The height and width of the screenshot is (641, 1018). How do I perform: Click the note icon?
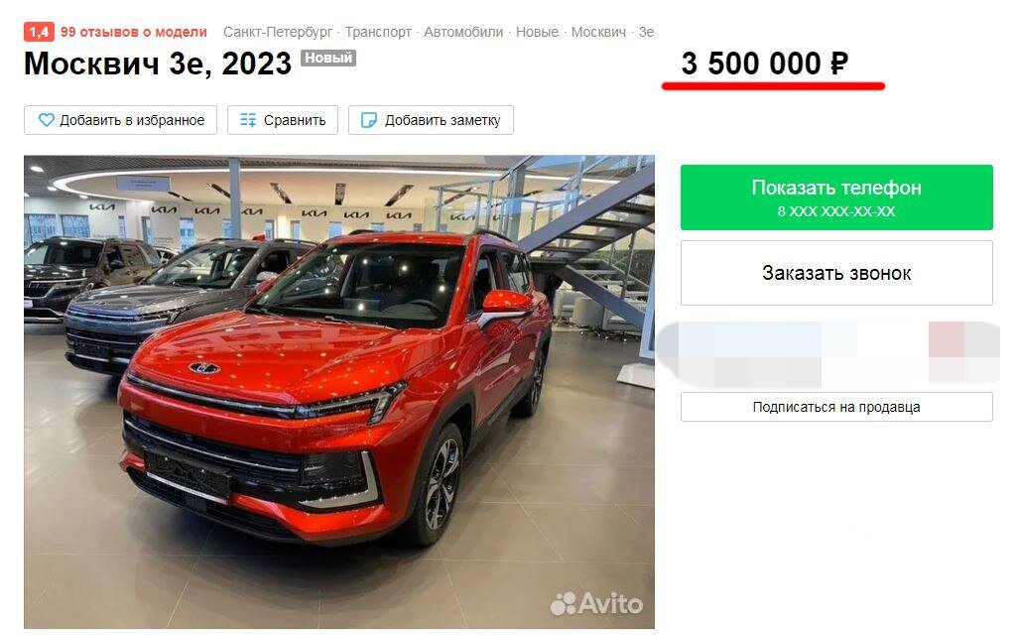tap(369, 120)
